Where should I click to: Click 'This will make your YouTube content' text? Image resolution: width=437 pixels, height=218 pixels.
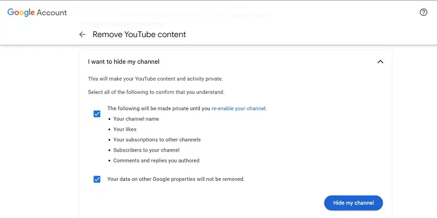(155, 78)
